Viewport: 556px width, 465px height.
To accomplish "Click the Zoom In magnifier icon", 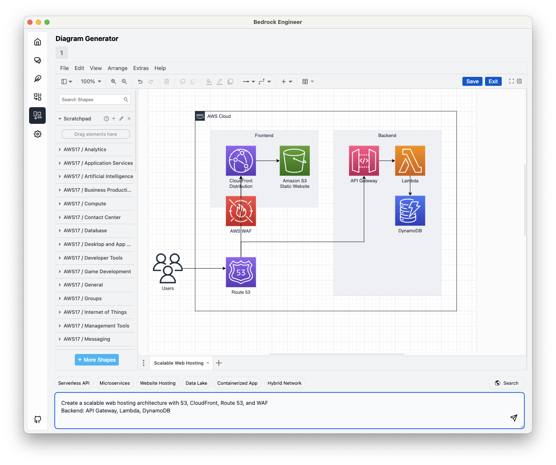I will (114, 82).
